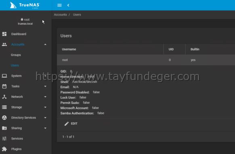Image resolution: width=235 pixels, height=154 pixels.
Task: Expand the Tasks menu dropdown arrow
Action: [x=45, y=86]
